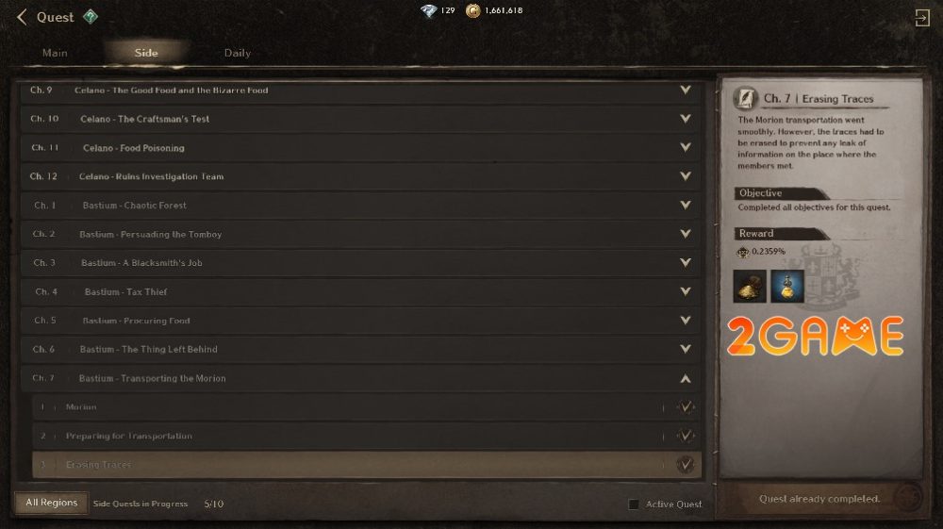Click the diamond currency icon
This screenshot has height=529, width=943.
click(x=428, y=10)
